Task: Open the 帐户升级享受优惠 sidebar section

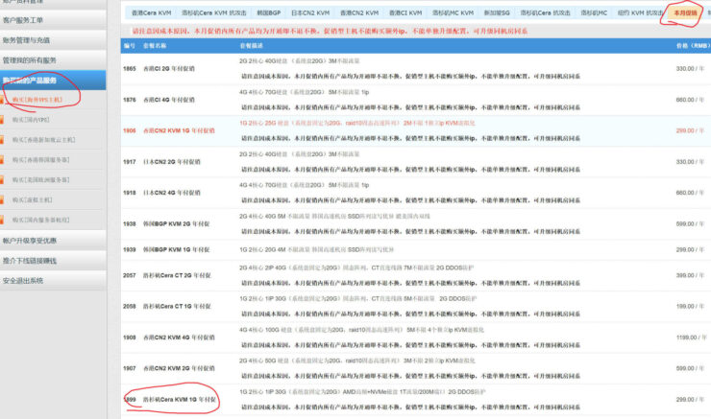Action: click(x=30, y=241)
